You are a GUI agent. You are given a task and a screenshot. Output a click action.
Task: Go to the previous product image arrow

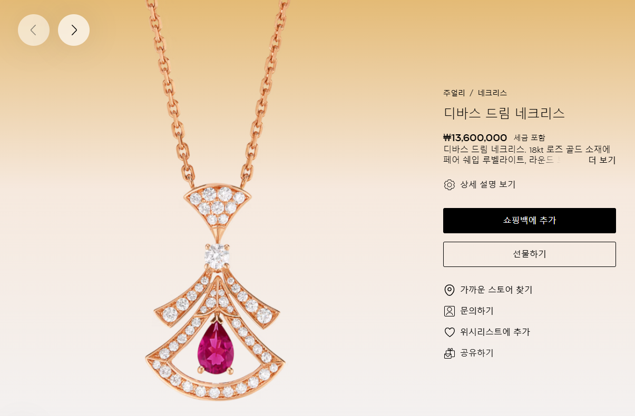(x=34, y=30)
